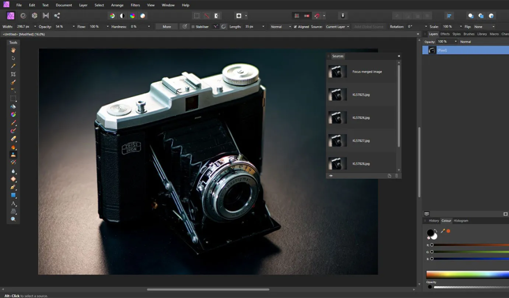
Task: Apply Auto Colours wheel icon
Action: click(x=132, y=15)
